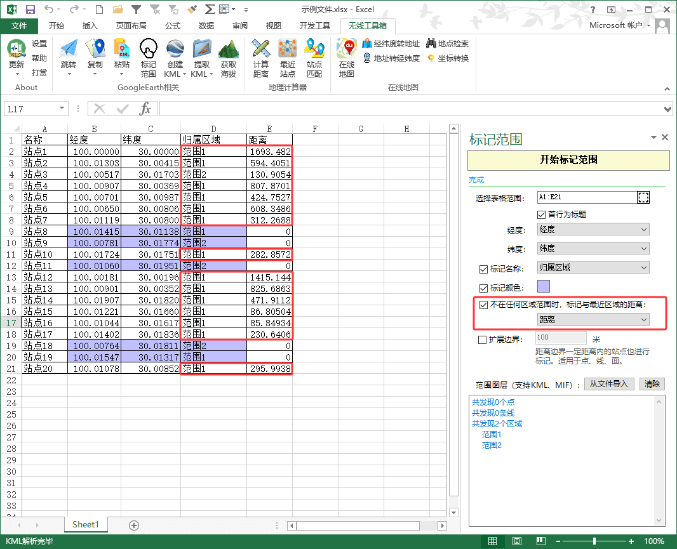Click the 跳转 jump paper-plane icon

(69, 48)
